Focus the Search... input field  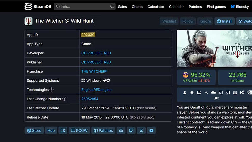(85, 6)
